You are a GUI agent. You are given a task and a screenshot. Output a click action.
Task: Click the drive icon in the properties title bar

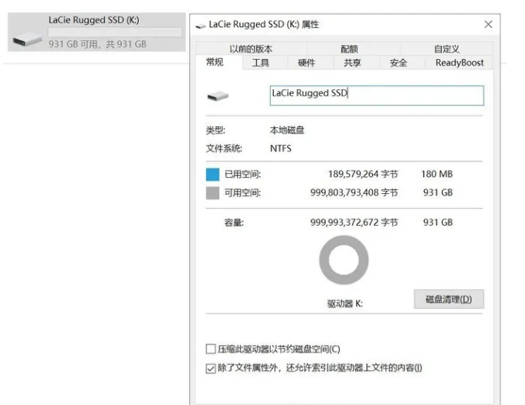(201, 25)
